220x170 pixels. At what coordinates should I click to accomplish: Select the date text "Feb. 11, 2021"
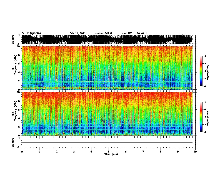click(x=77, y=33)
